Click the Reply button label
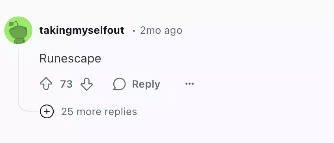 pos(146,84)
